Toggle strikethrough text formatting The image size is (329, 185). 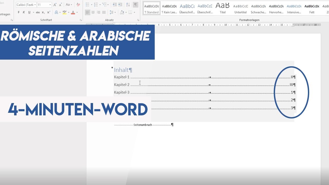click(x=38, y=12)
